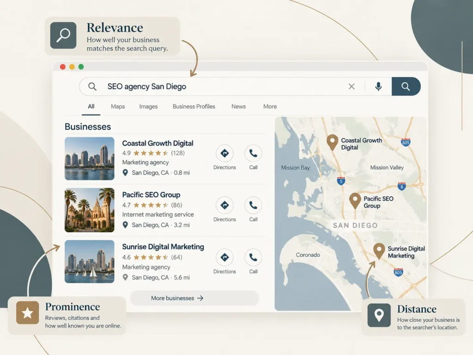Screen dimensions: 473x355
Task: Click the (128) review count
Action: click(x=178, y=153)
